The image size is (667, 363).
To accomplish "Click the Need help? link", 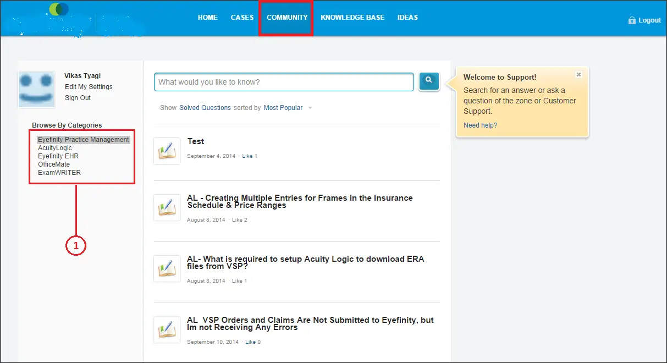I will 479,125.
